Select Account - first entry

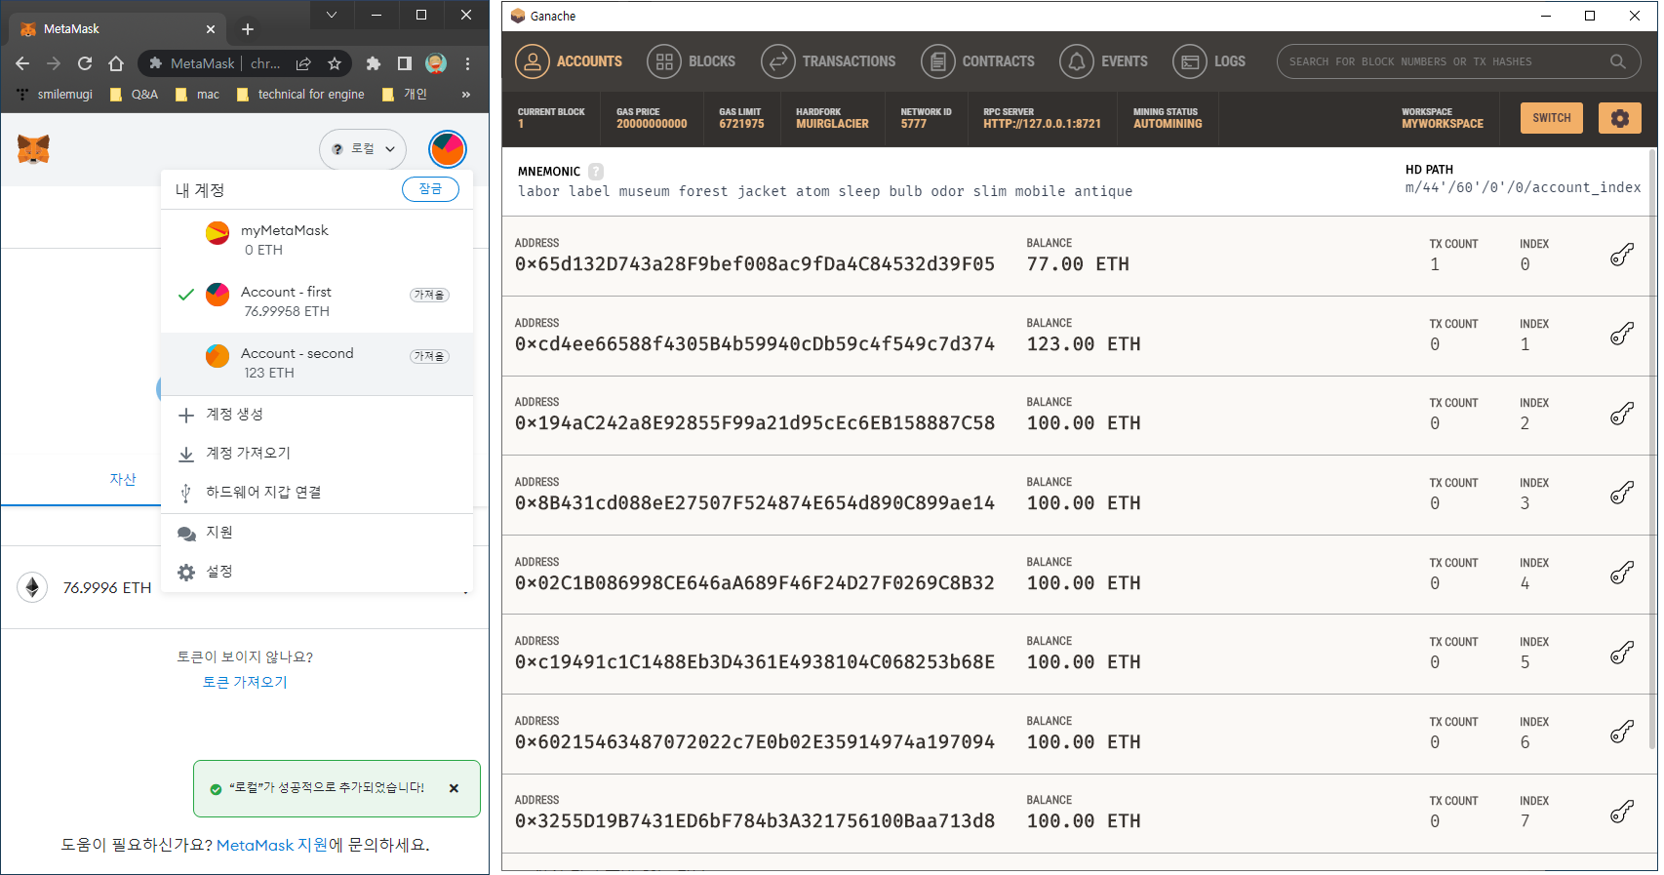click(317, 301)
